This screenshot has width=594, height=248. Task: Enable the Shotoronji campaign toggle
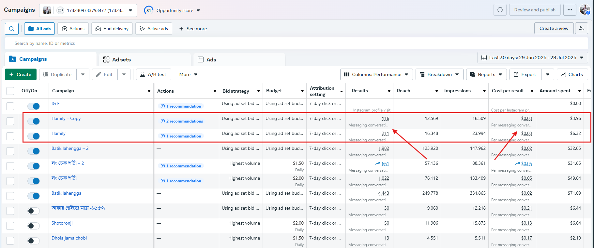pyautogui.click(x=34, y=226)
